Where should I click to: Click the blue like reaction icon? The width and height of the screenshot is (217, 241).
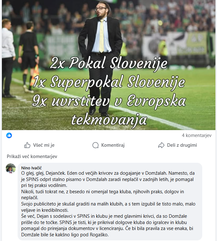9,135
